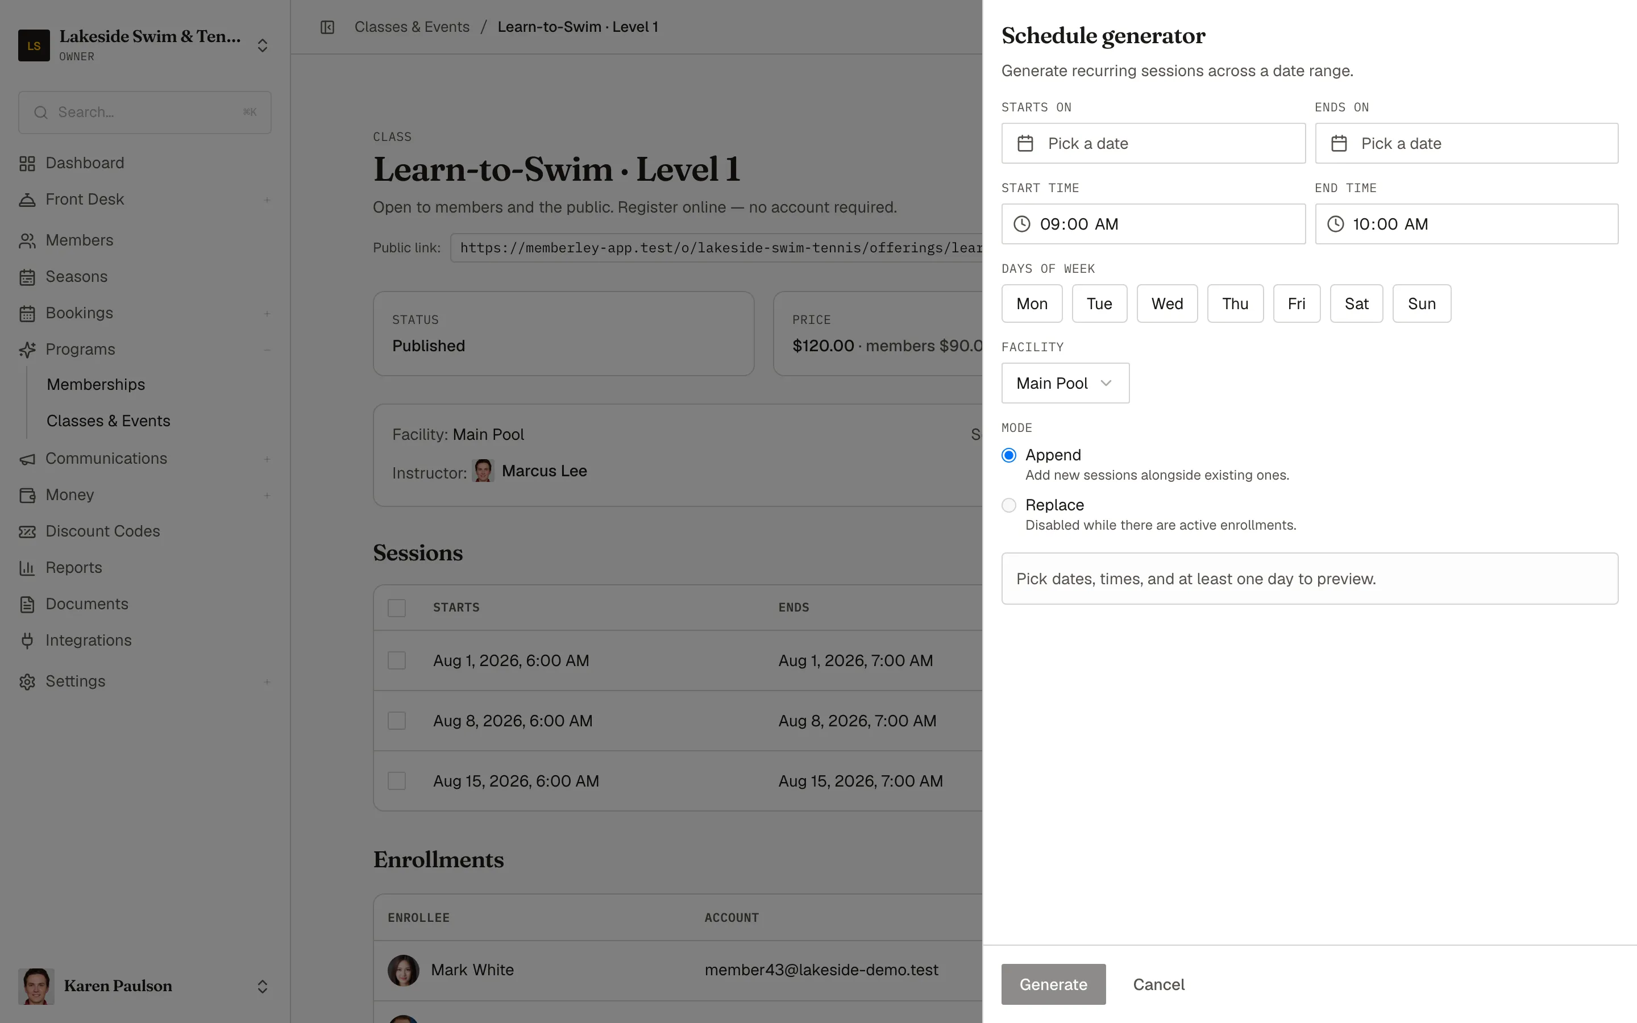Check the select-all sessions checkbox
1637x1023 pixels.
click(397, 608)
